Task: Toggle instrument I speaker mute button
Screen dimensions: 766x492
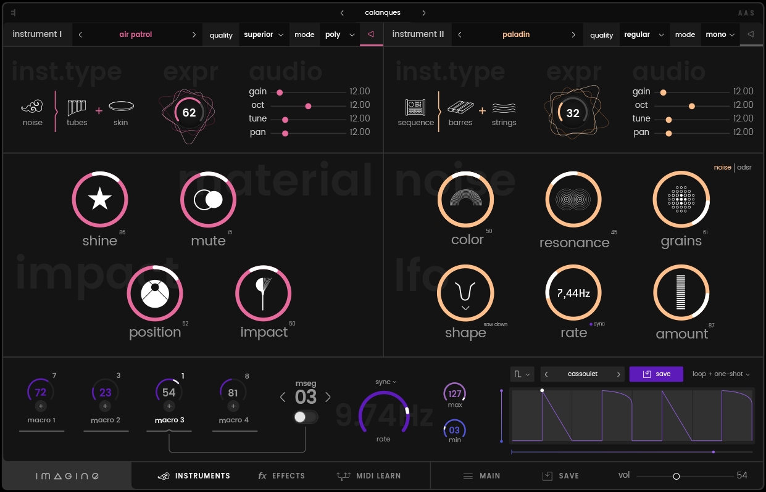Action: click(x=371, y=35)
